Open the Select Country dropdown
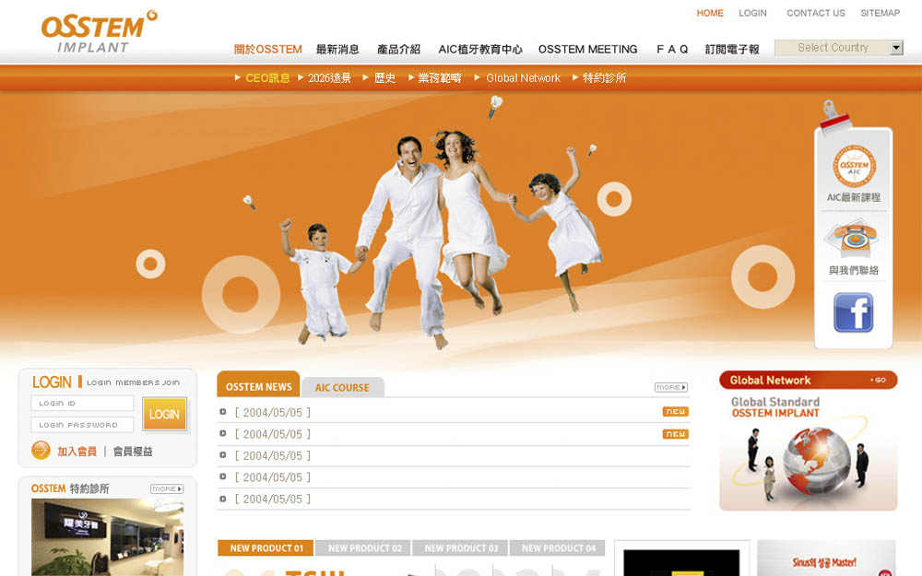This screenshot has width=922, height=576. pyautogui.click(x=838, y=48)
